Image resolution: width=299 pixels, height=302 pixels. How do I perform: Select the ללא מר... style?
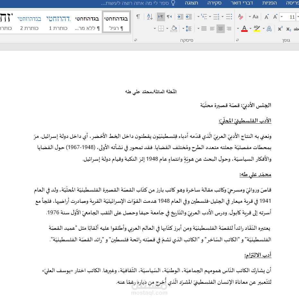point(87,22)
